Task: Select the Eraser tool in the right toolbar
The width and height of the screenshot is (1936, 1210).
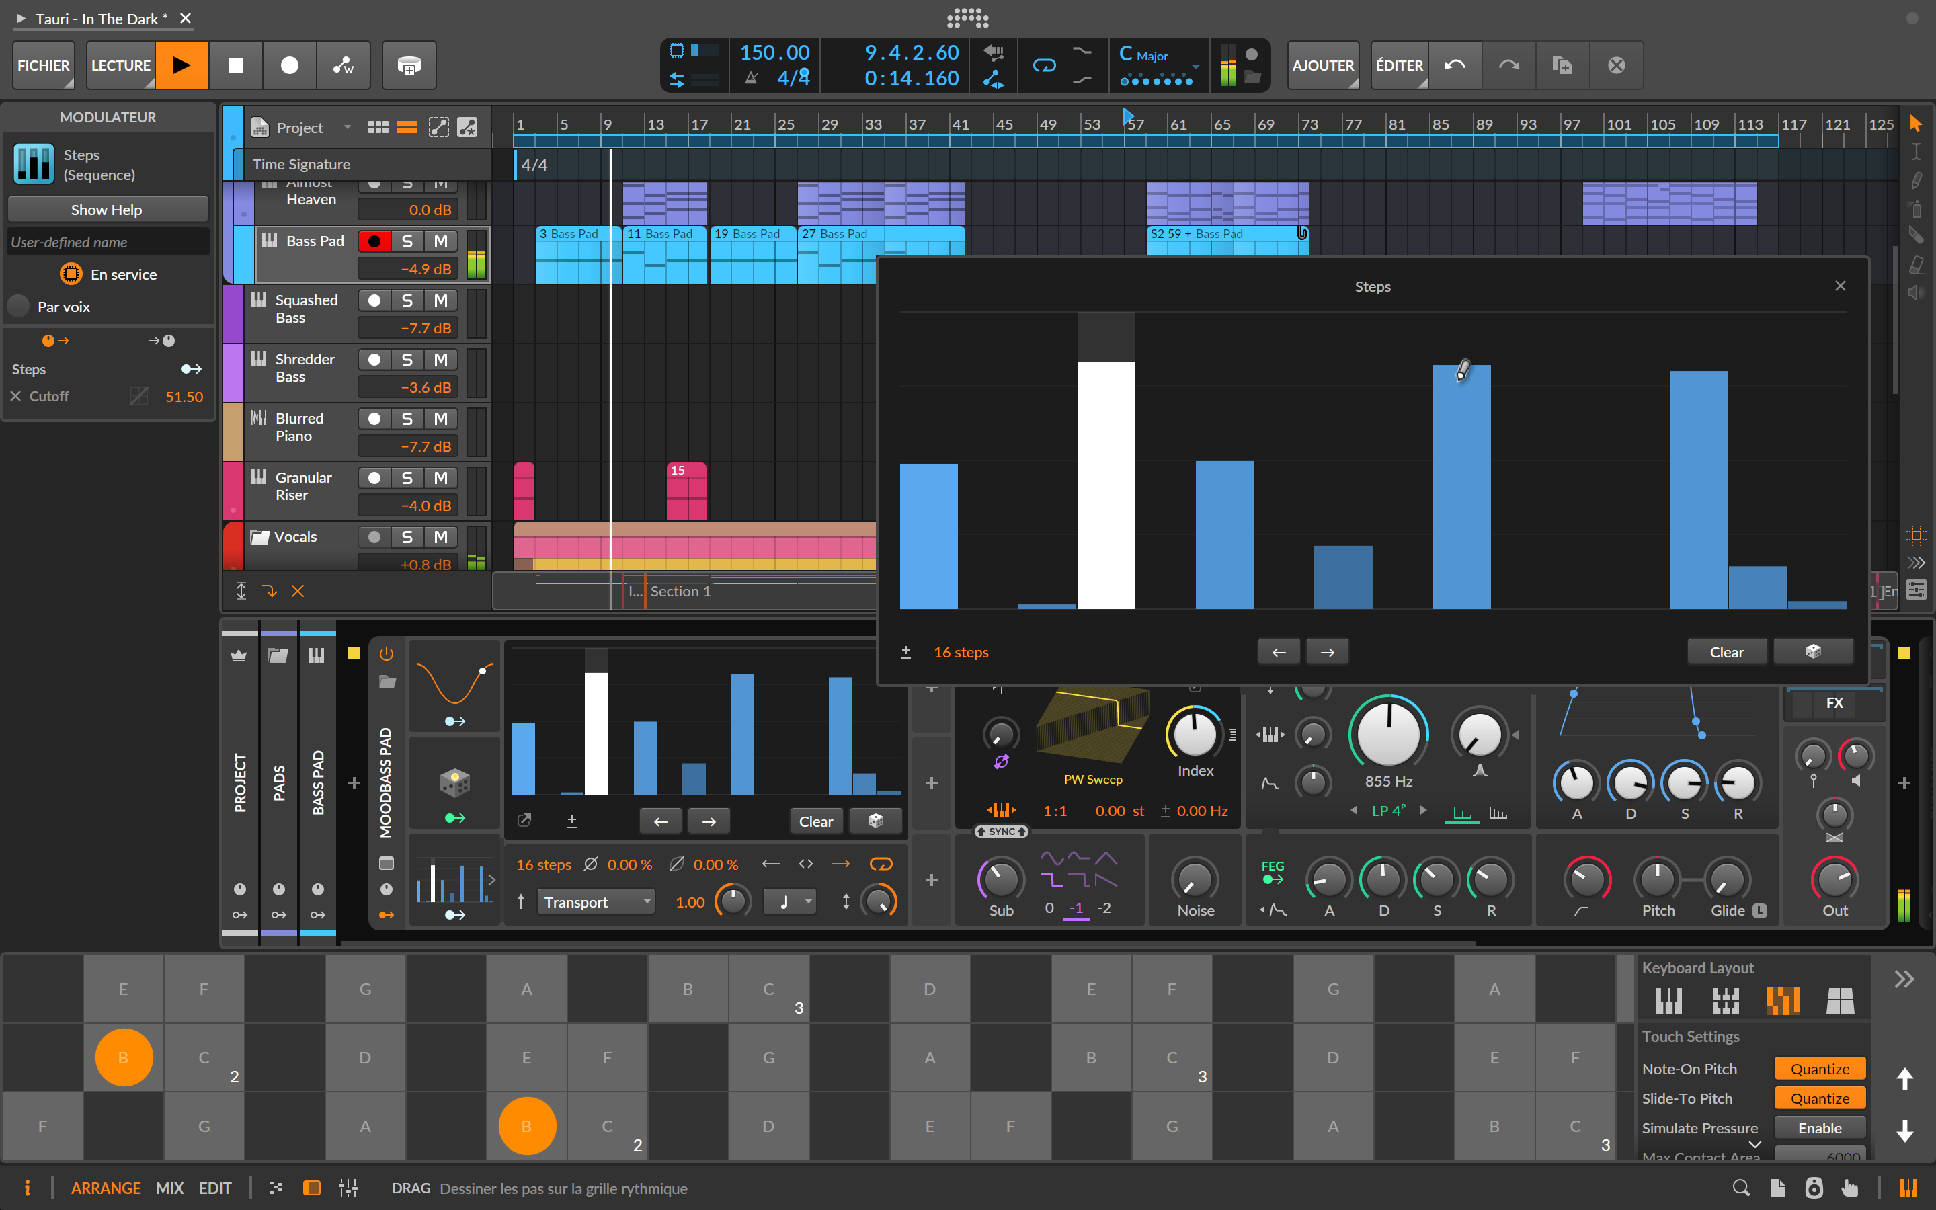Action: (1917, 264)
